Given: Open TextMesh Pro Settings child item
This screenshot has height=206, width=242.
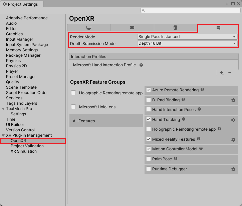Looking at the screenshot, I should [18, 114].
